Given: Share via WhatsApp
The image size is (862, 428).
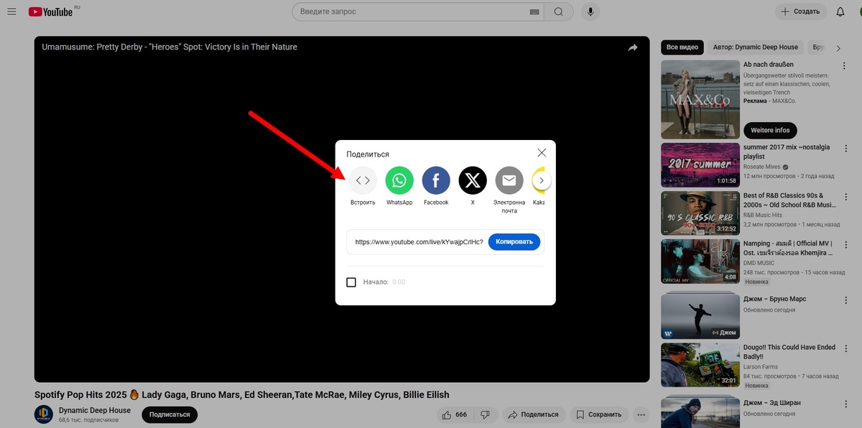Looking at the screenshot, I should [399, 181].
